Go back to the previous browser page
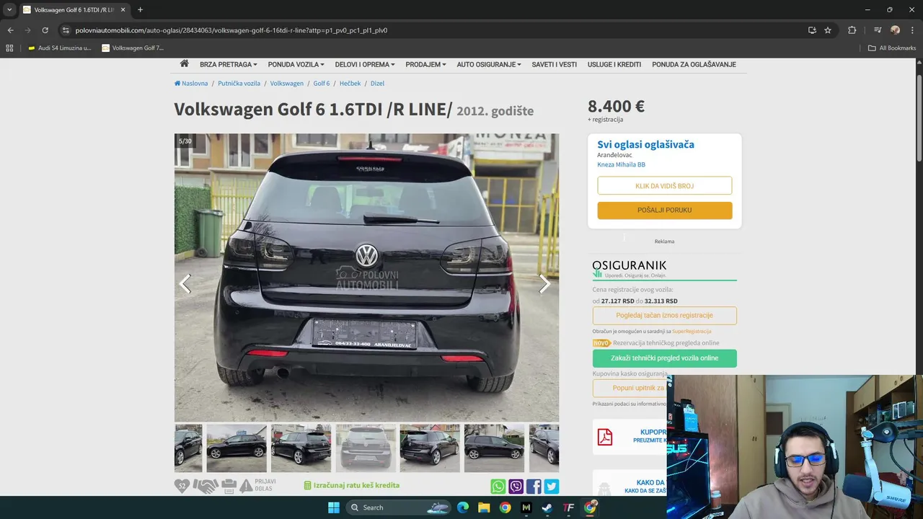Viewport: 923px width, 519px height. point(10,30)
